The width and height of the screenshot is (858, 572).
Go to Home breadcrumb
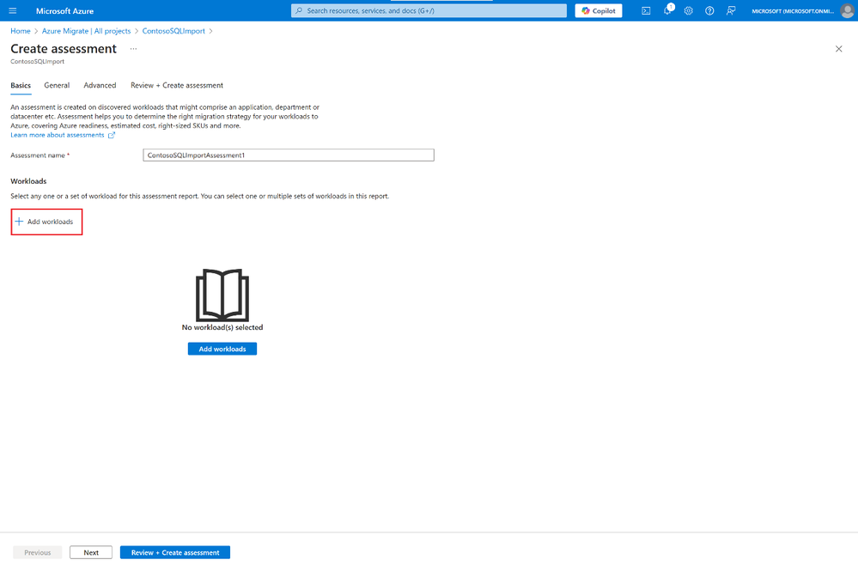pyautogui.click(x=21, y=31)
